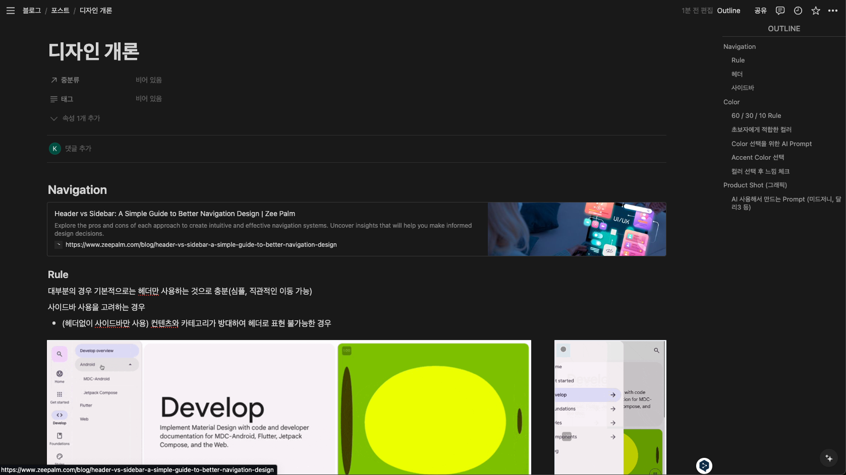Jump to Accent Color 선택 outline item

[x=758, y=158]
